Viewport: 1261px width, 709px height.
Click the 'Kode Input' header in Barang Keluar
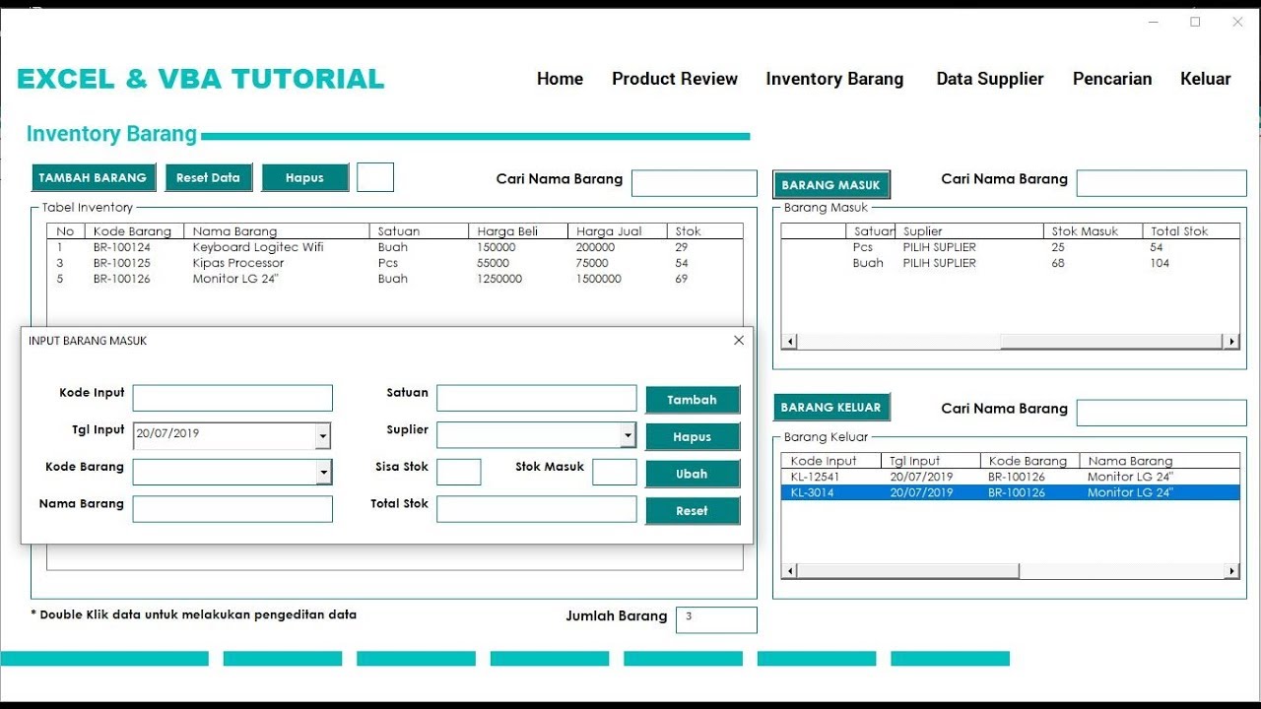click(832, 461)
